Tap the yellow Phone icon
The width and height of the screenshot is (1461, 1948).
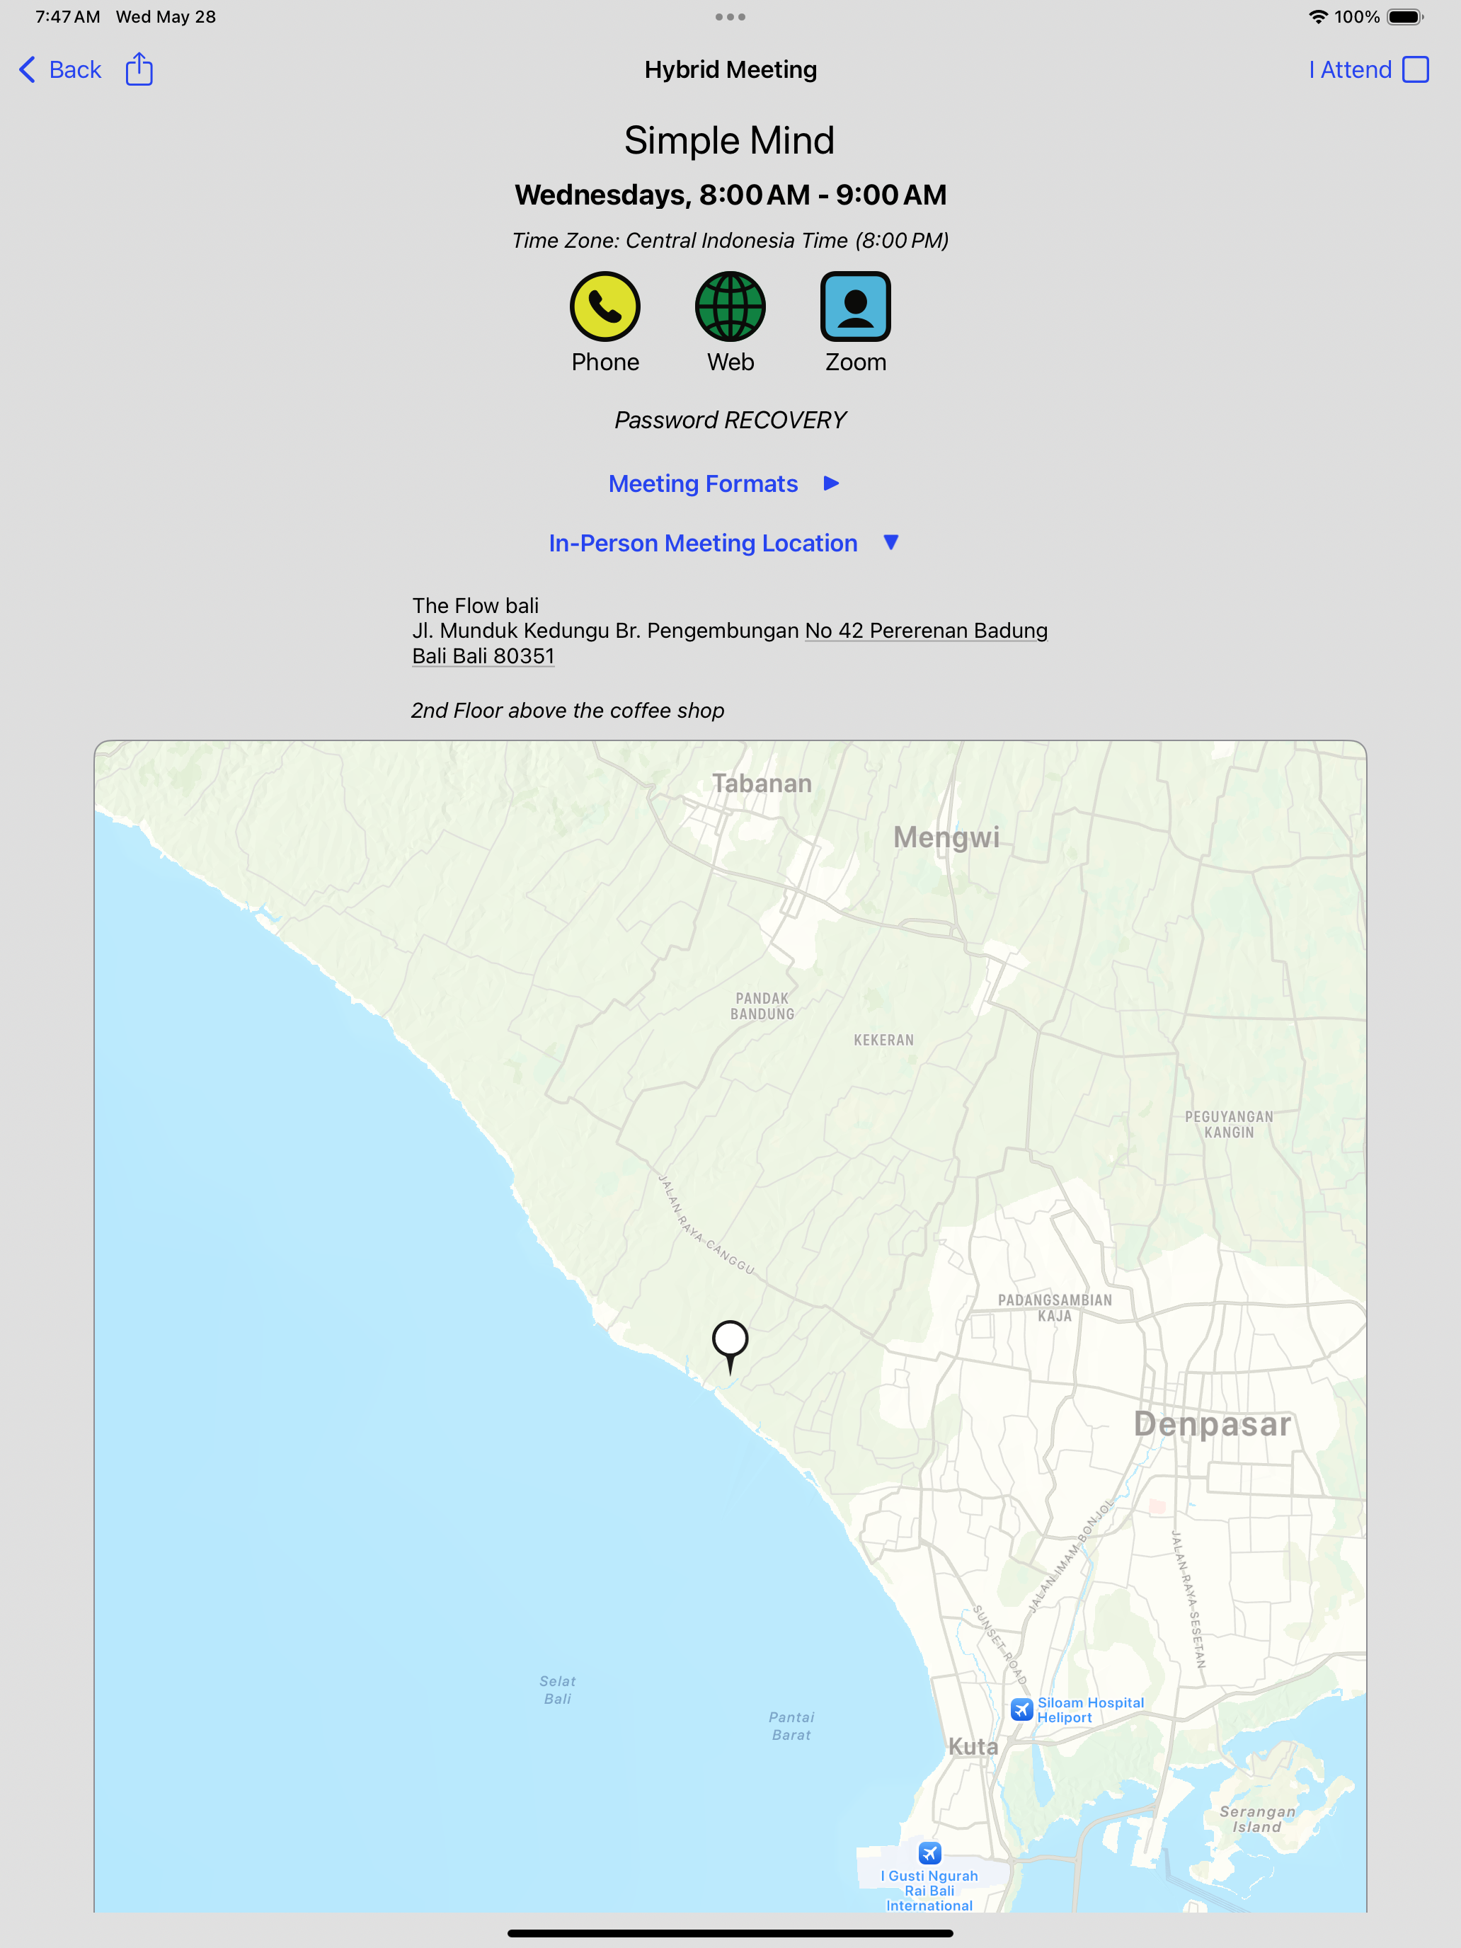pos(605,306)
